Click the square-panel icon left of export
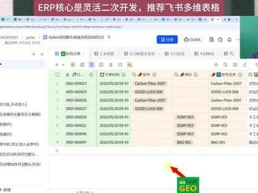Screen dimensions: 258x193 point(235,65)
